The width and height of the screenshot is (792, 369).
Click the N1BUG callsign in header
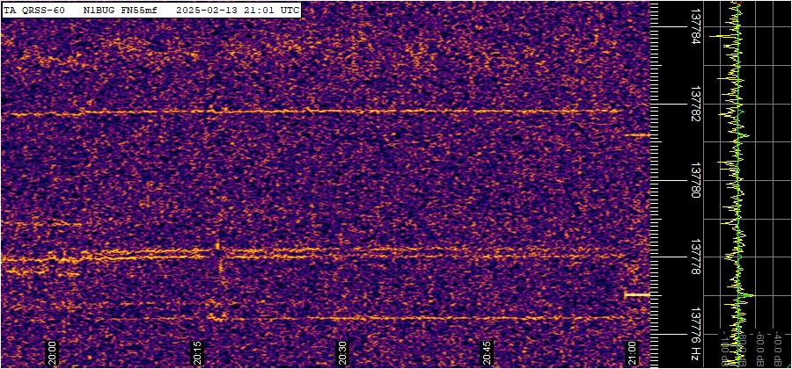(x=99, y=11)
